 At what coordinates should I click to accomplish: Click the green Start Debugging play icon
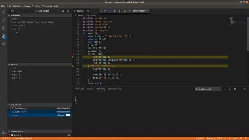tap(35, 11)
